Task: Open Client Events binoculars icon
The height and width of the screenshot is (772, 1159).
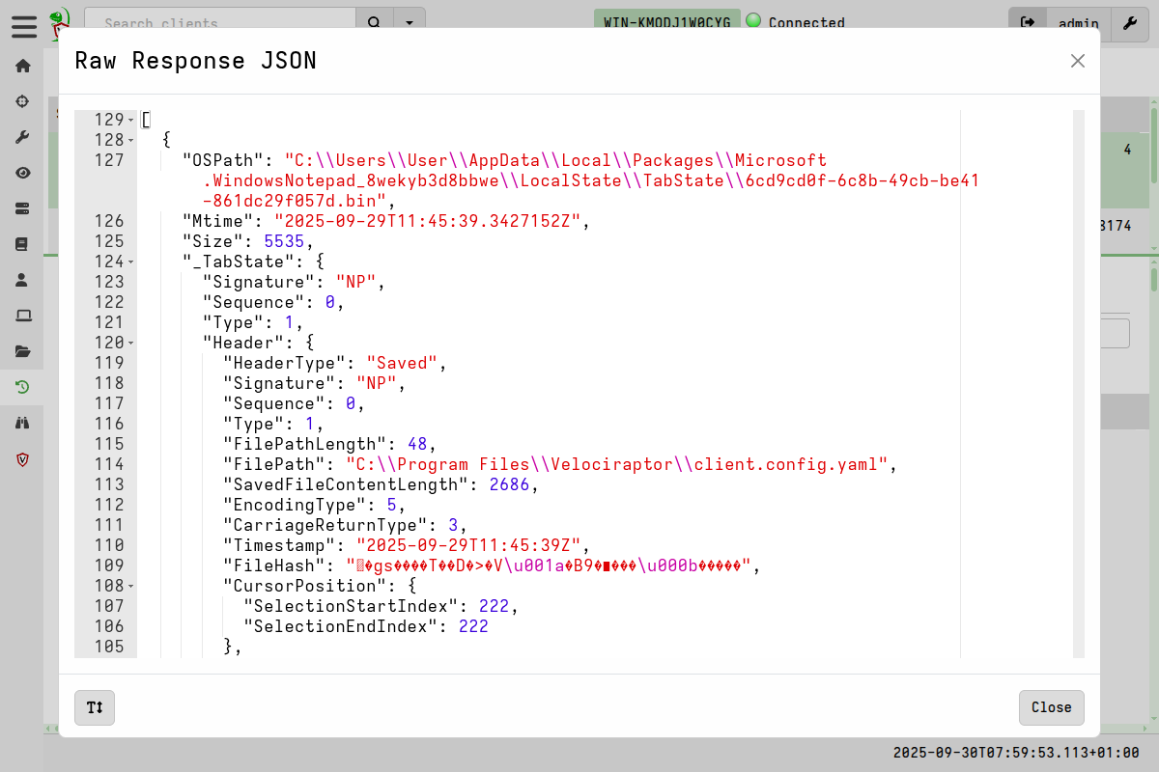Action: click(22, 422)
